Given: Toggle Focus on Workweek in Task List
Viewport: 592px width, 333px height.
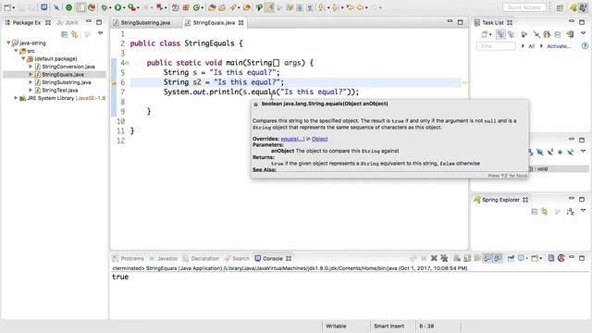Looking at the screenshot, I should coord(524,35).
